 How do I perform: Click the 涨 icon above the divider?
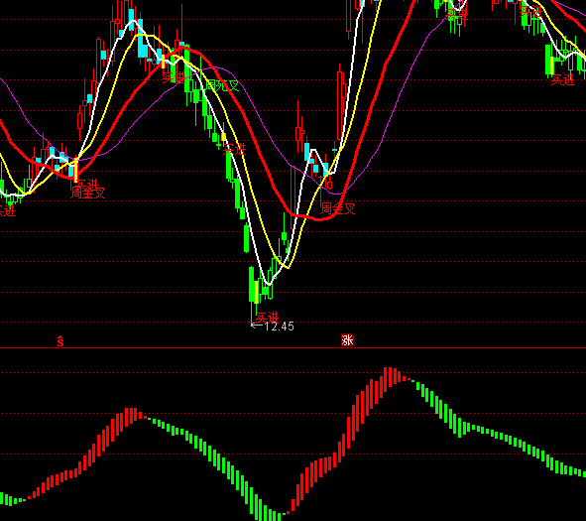click(x=347, y=340)
